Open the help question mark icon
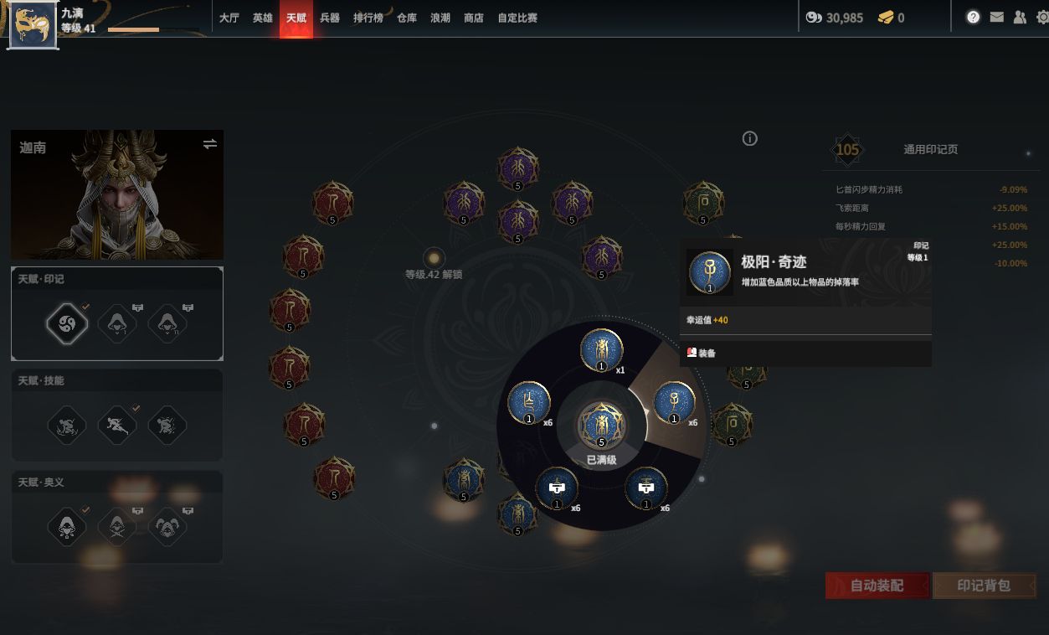Screen dimensions: 1049x635 pos(973,17)
